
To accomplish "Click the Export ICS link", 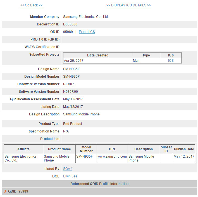I will click(x=87, y=32).
